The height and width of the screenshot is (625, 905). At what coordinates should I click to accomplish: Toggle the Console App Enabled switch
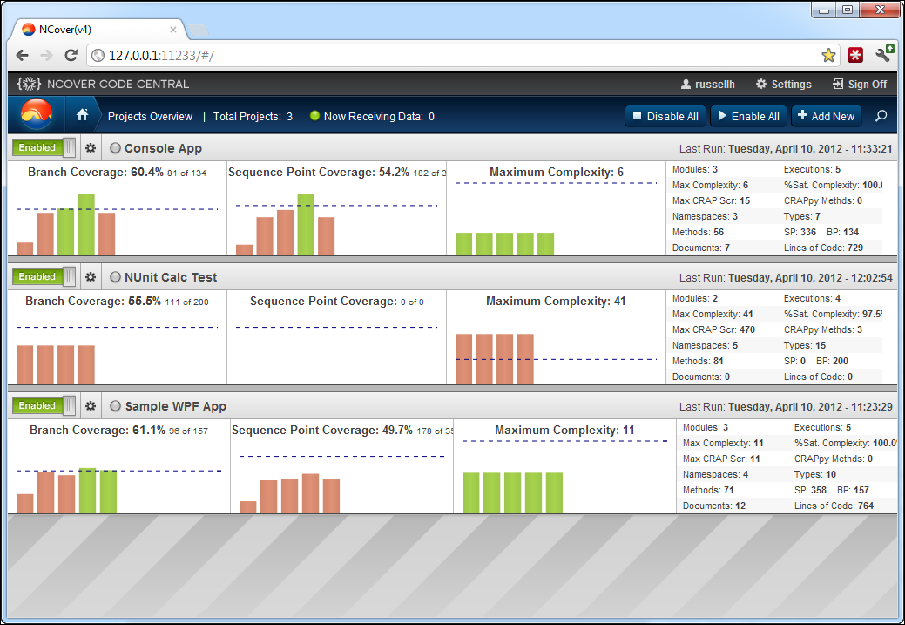[x=44, y=148]
